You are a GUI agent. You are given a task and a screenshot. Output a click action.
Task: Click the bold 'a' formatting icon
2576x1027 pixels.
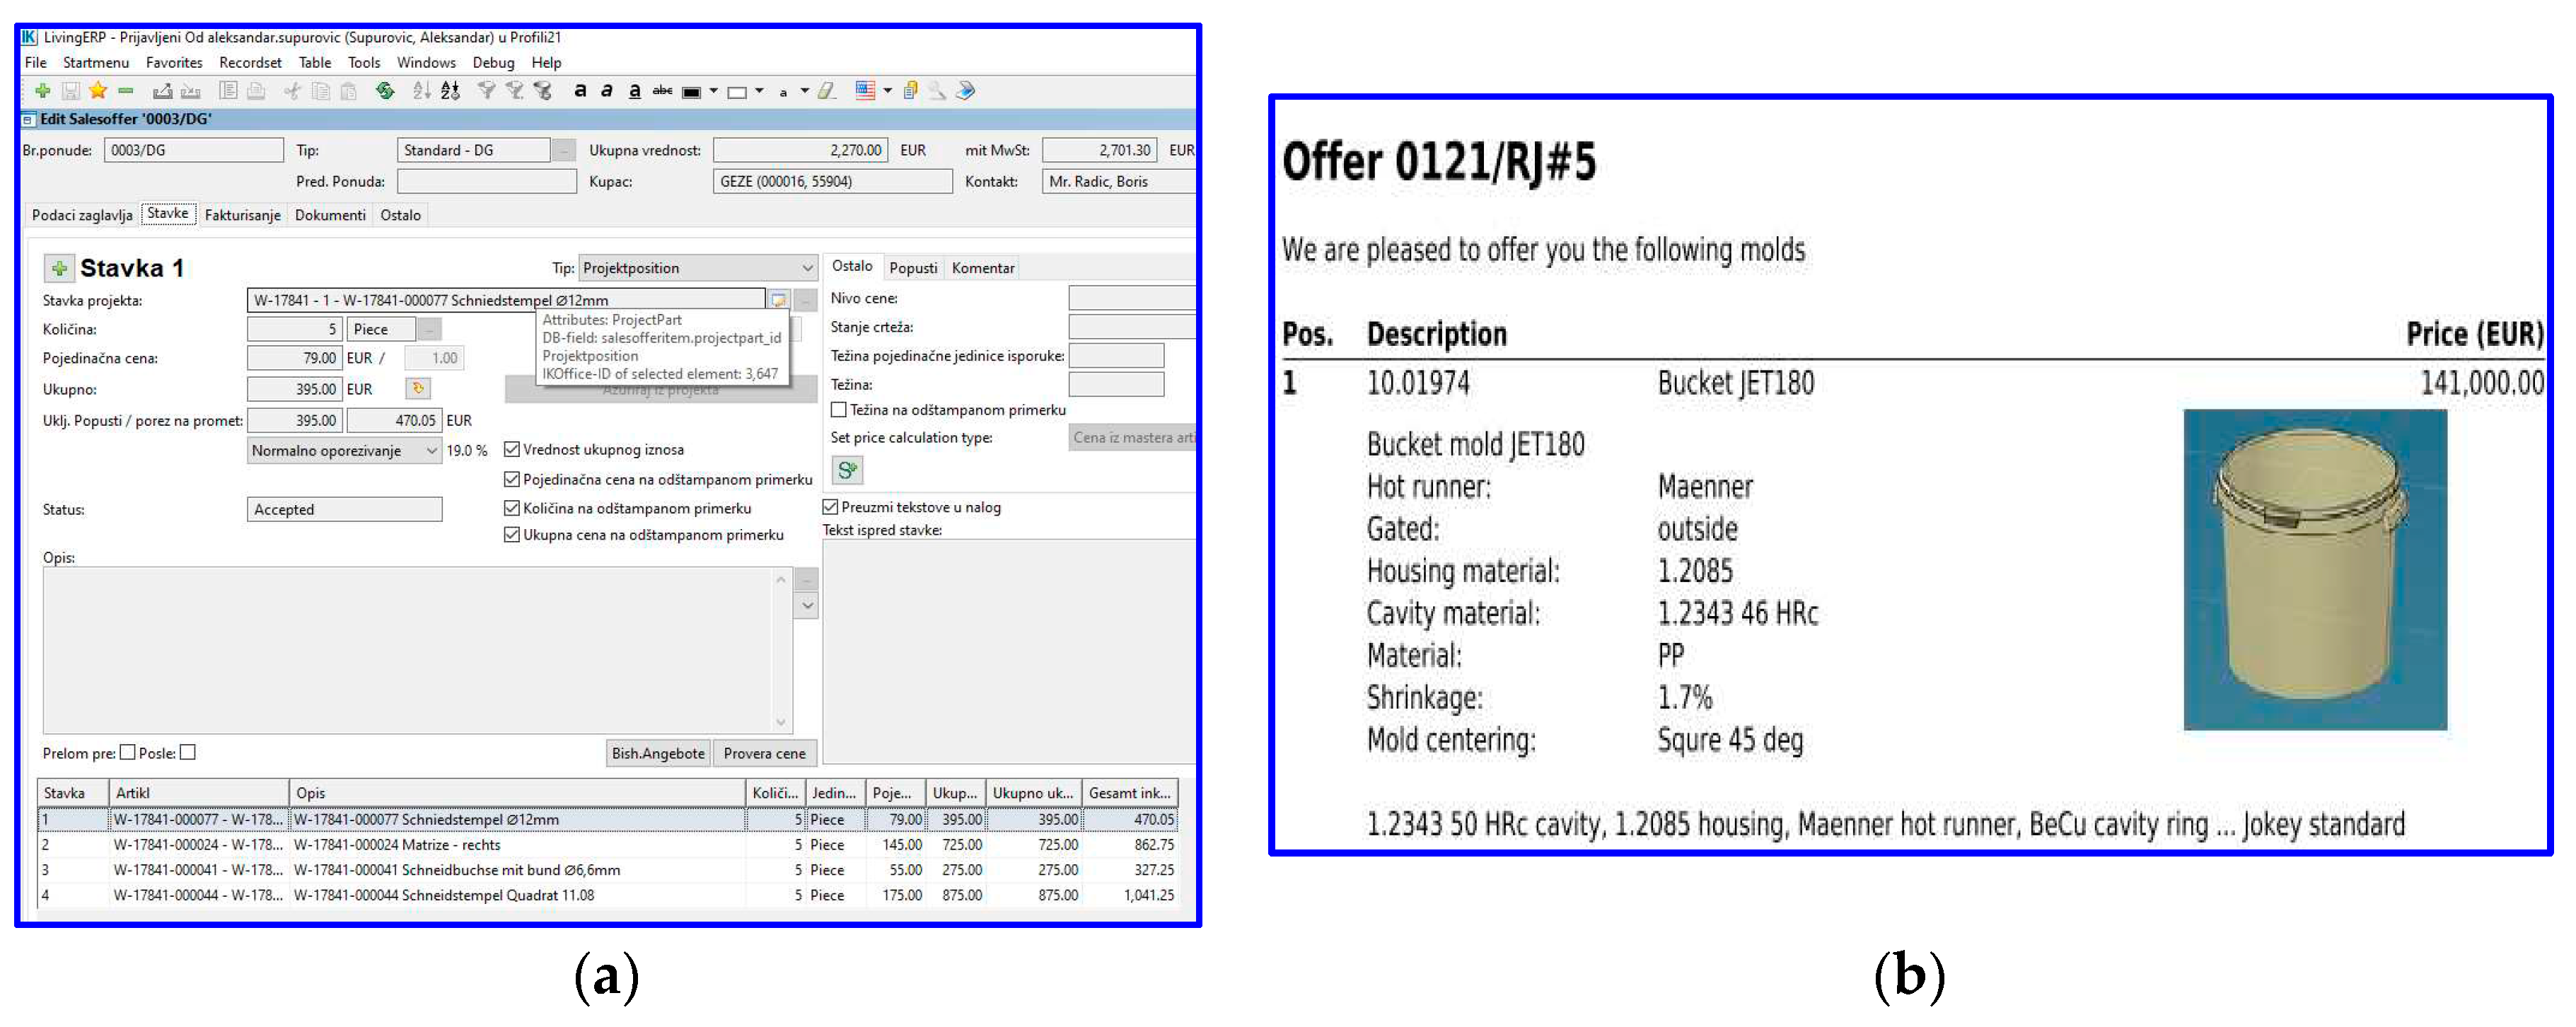point(580,91)
